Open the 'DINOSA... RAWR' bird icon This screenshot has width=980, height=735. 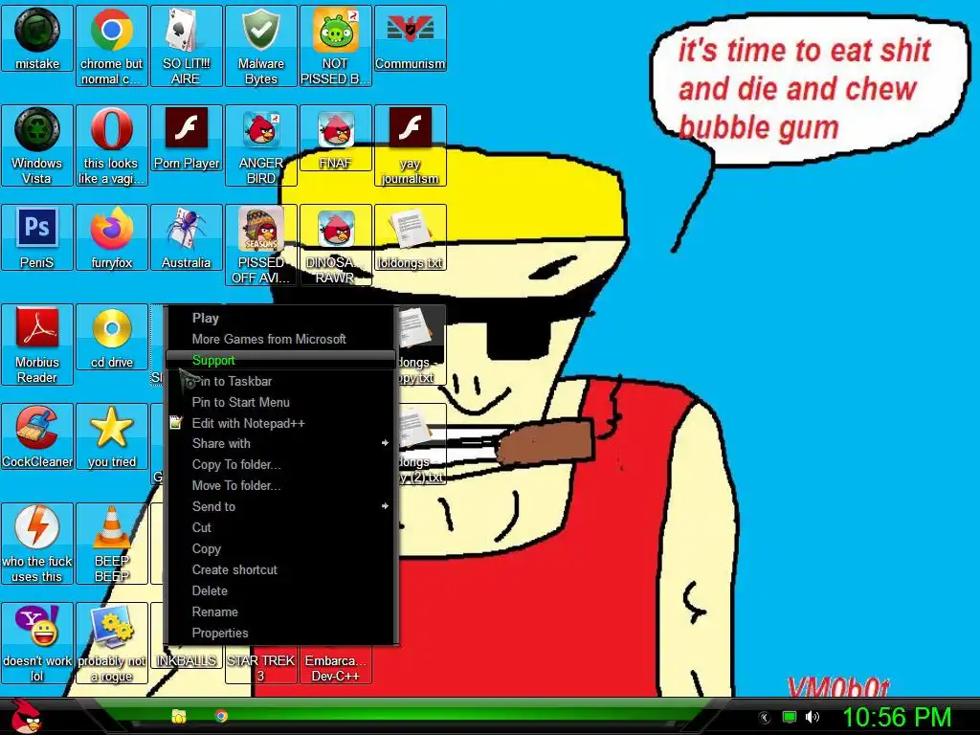336,245
